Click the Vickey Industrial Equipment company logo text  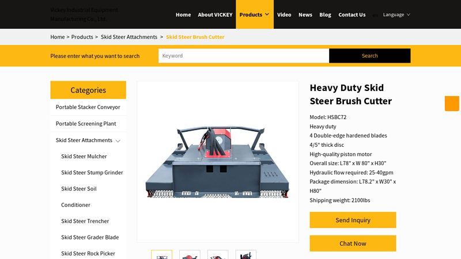(84, 14)
